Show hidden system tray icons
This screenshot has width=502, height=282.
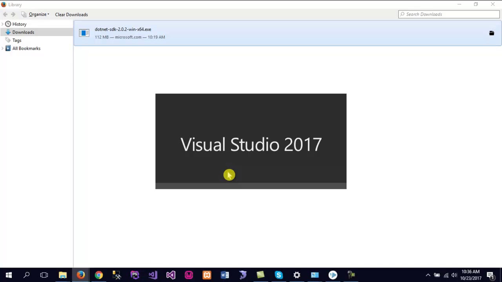click(x=428, y=275)
